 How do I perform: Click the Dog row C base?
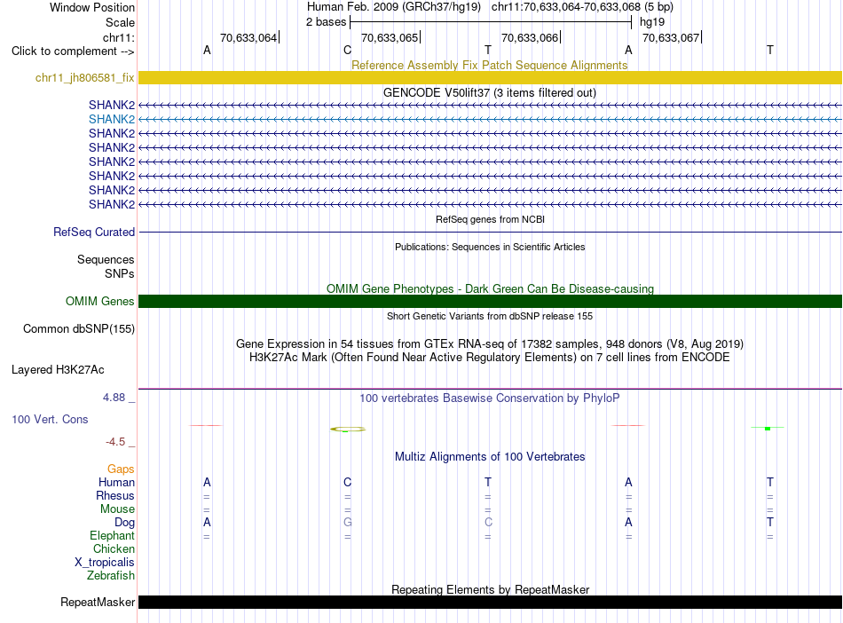(x=488, y=522)
